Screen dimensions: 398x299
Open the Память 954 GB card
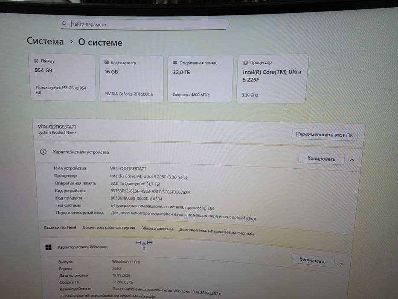coord(63,77)
